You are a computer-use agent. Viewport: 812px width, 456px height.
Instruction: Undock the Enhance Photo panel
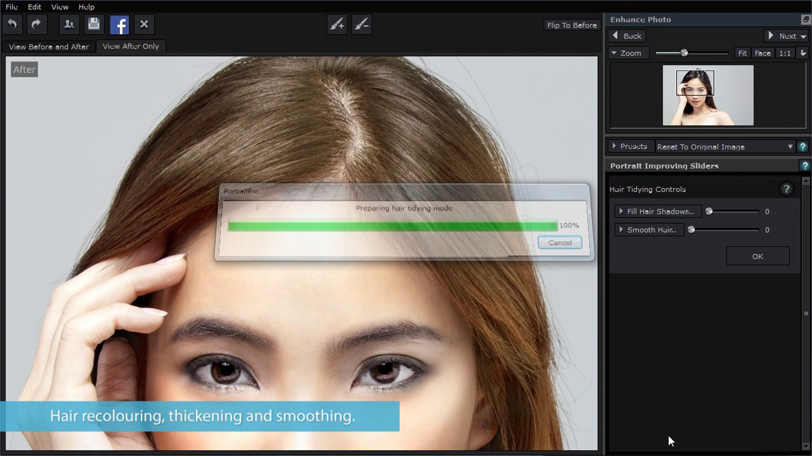pyautogui.click(x=806, y=20)
